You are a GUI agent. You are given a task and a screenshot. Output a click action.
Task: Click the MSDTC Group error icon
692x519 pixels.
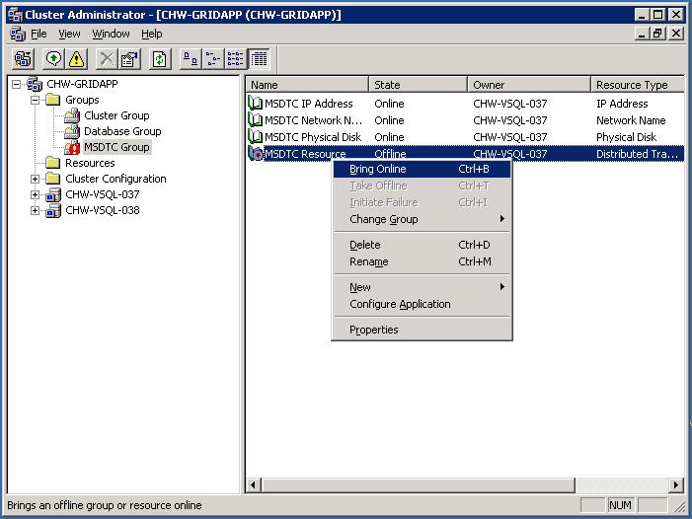pyautogui.click(x=71, y=147)
